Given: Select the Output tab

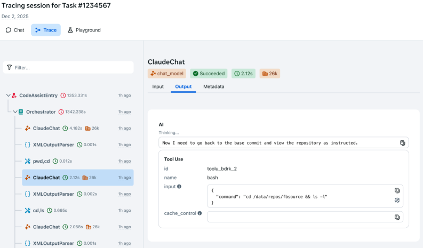Looking at the screenshot, I should 183,86.
